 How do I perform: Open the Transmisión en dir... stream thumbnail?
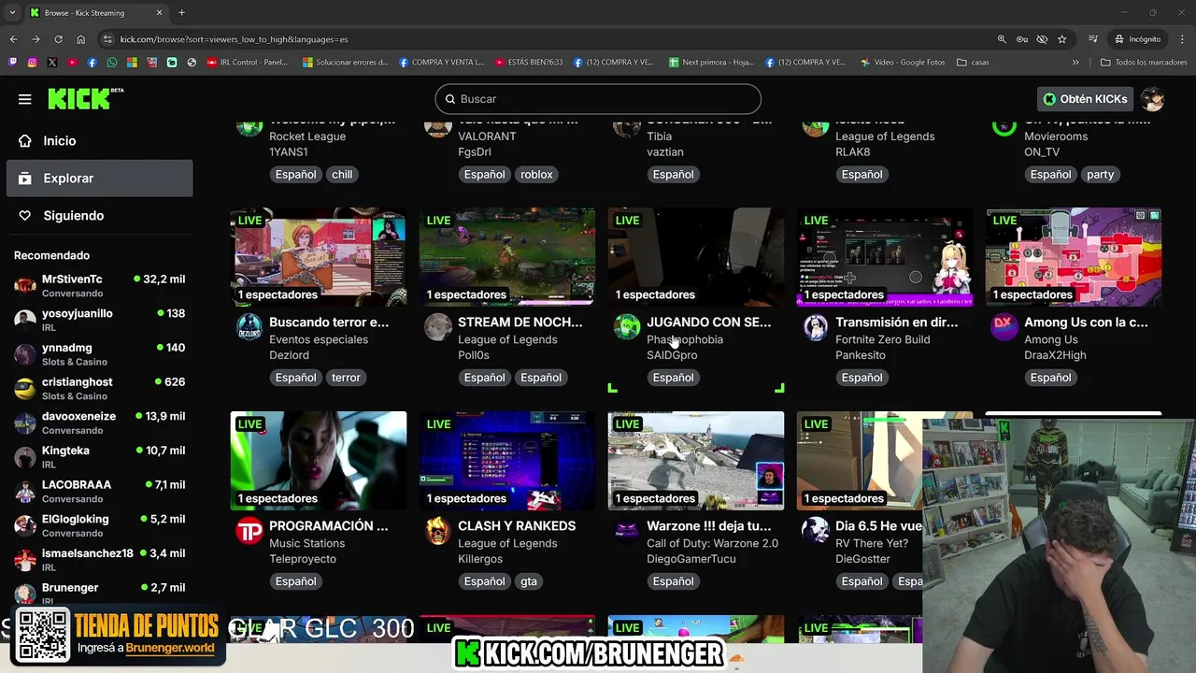click(885, 257)
